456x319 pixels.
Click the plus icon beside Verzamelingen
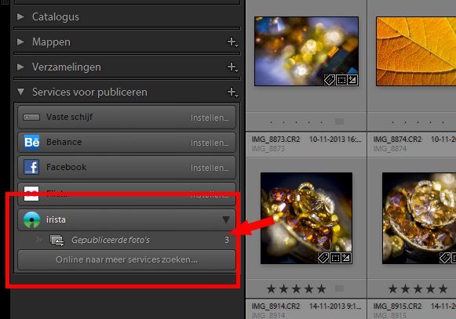[x=232, y=67]
